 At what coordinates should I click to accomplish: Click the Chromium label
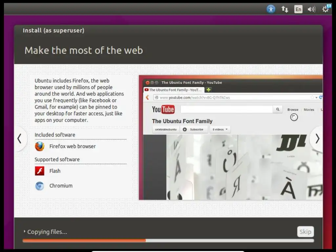coord(61,186)
